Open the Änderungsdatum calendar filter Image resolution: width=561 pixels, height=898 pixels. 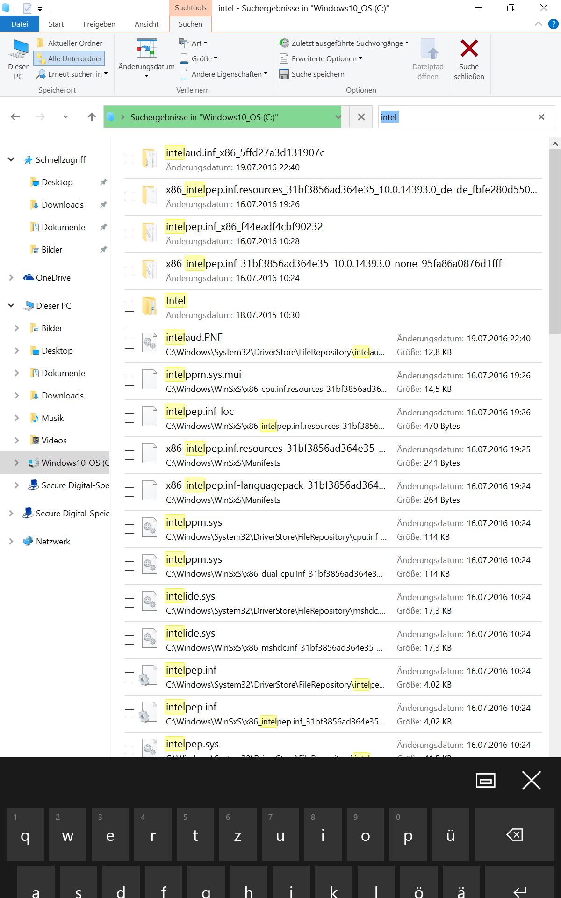pyautogui.click(x=146, y=58)
